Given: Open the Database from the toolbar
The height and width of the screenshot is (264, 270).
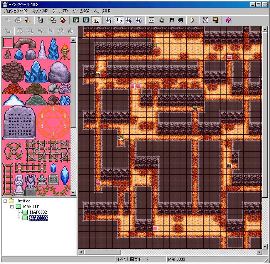Looking at the screenshot, I should click(151, 21).
